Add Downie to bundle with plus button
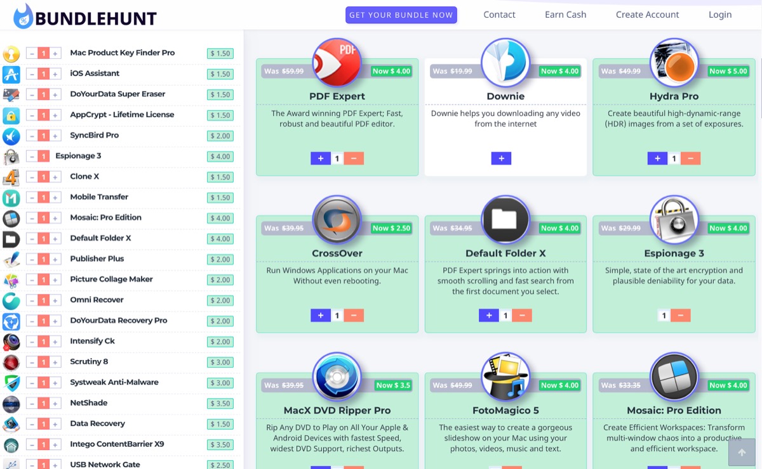Screen dimensions: 762x469 pos(501,158)
